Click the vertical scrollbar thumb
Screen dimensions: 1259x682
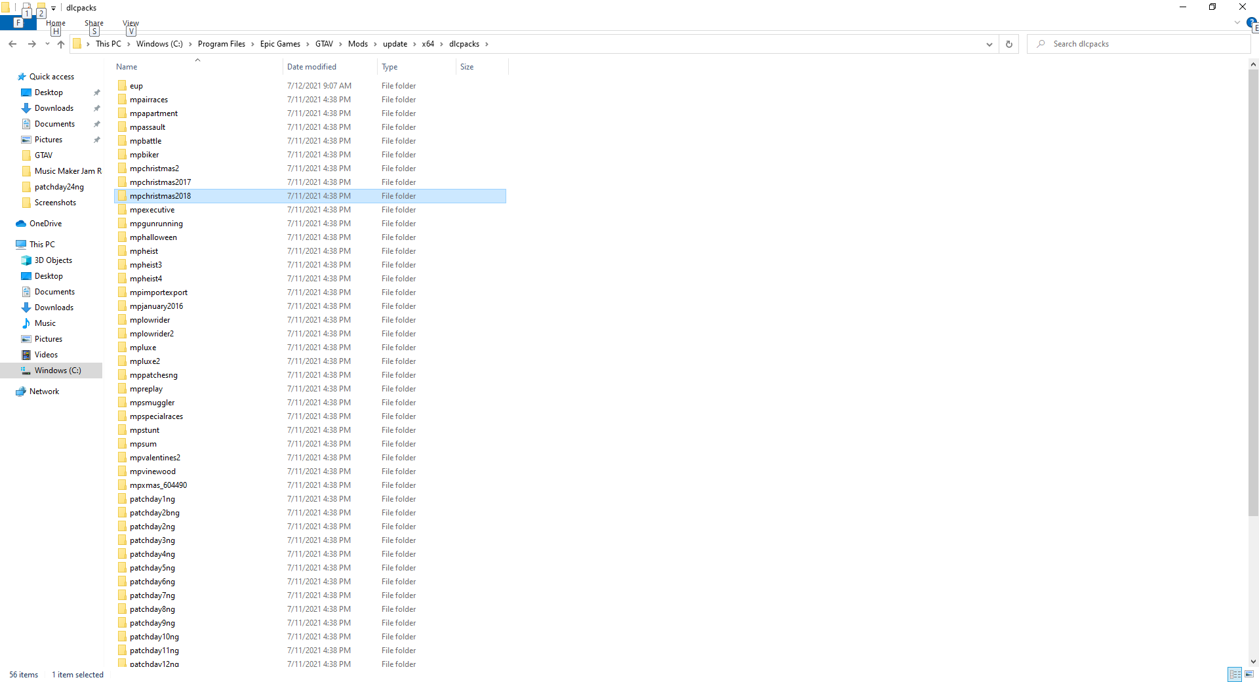tap(1253, 292)
